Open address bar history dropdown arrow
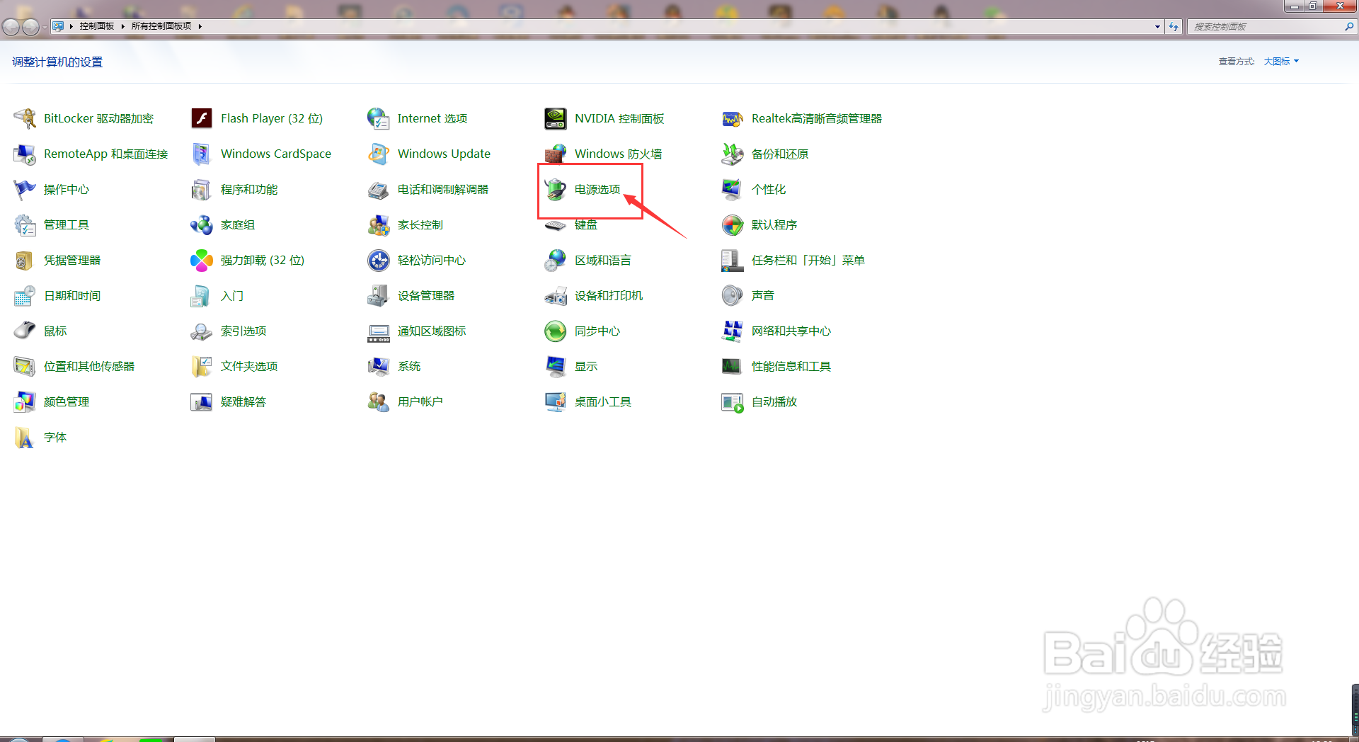This screenshot has width=1359, height=742. pyautogui.click(x=1157, y=26)
